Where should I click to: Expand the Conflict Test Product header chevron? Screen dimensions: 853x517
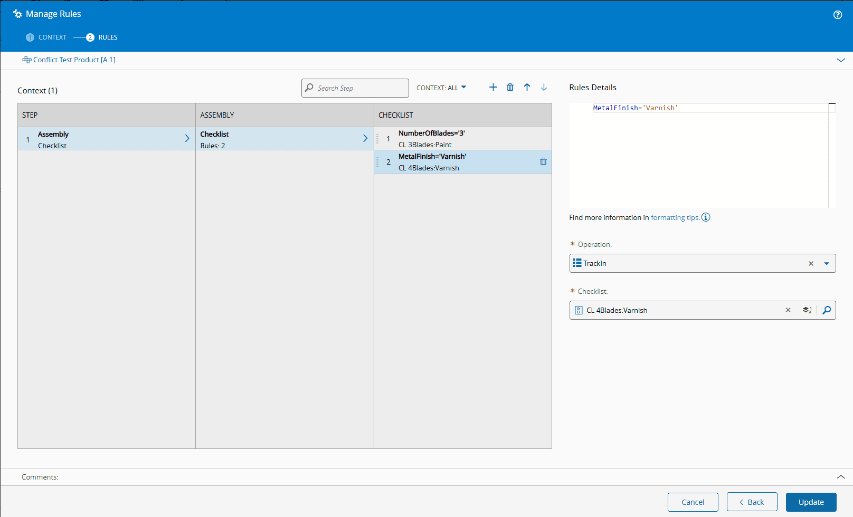pyautogui.click(x=840, y=60)
